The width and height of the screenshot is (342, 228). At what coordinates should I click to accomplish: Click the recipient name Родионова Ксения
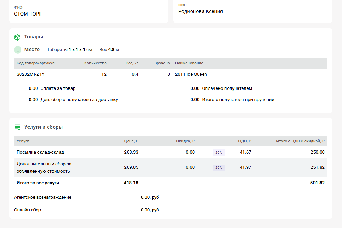[200, 11]
